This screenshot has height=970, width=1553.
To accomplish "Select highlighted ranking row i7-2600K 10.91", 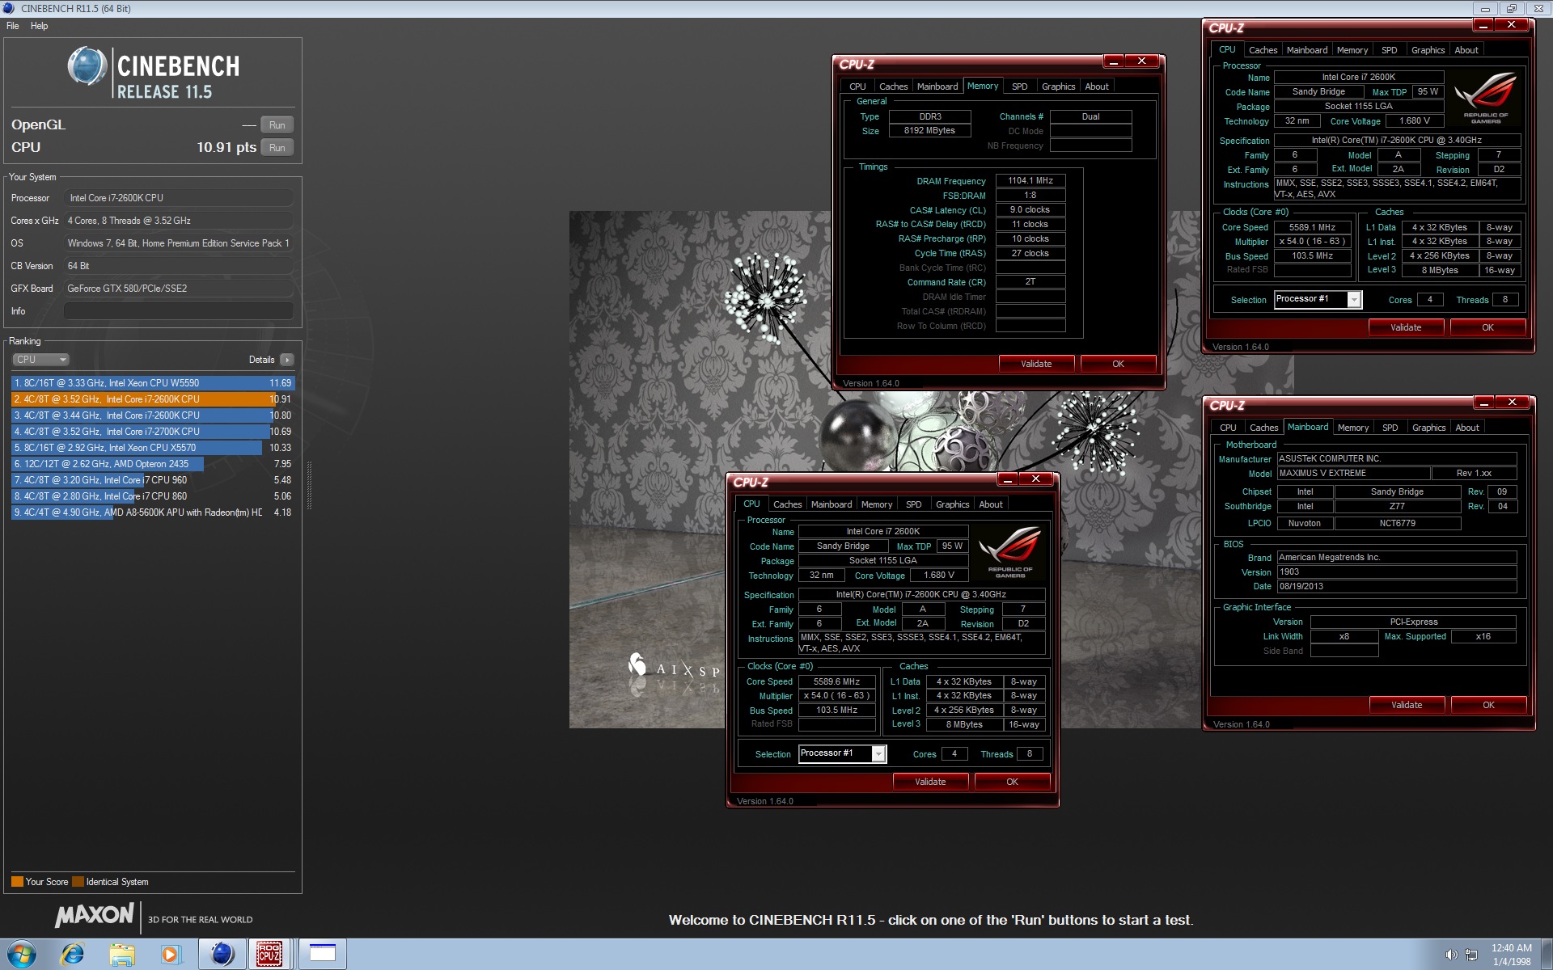I will pos(153,399).
